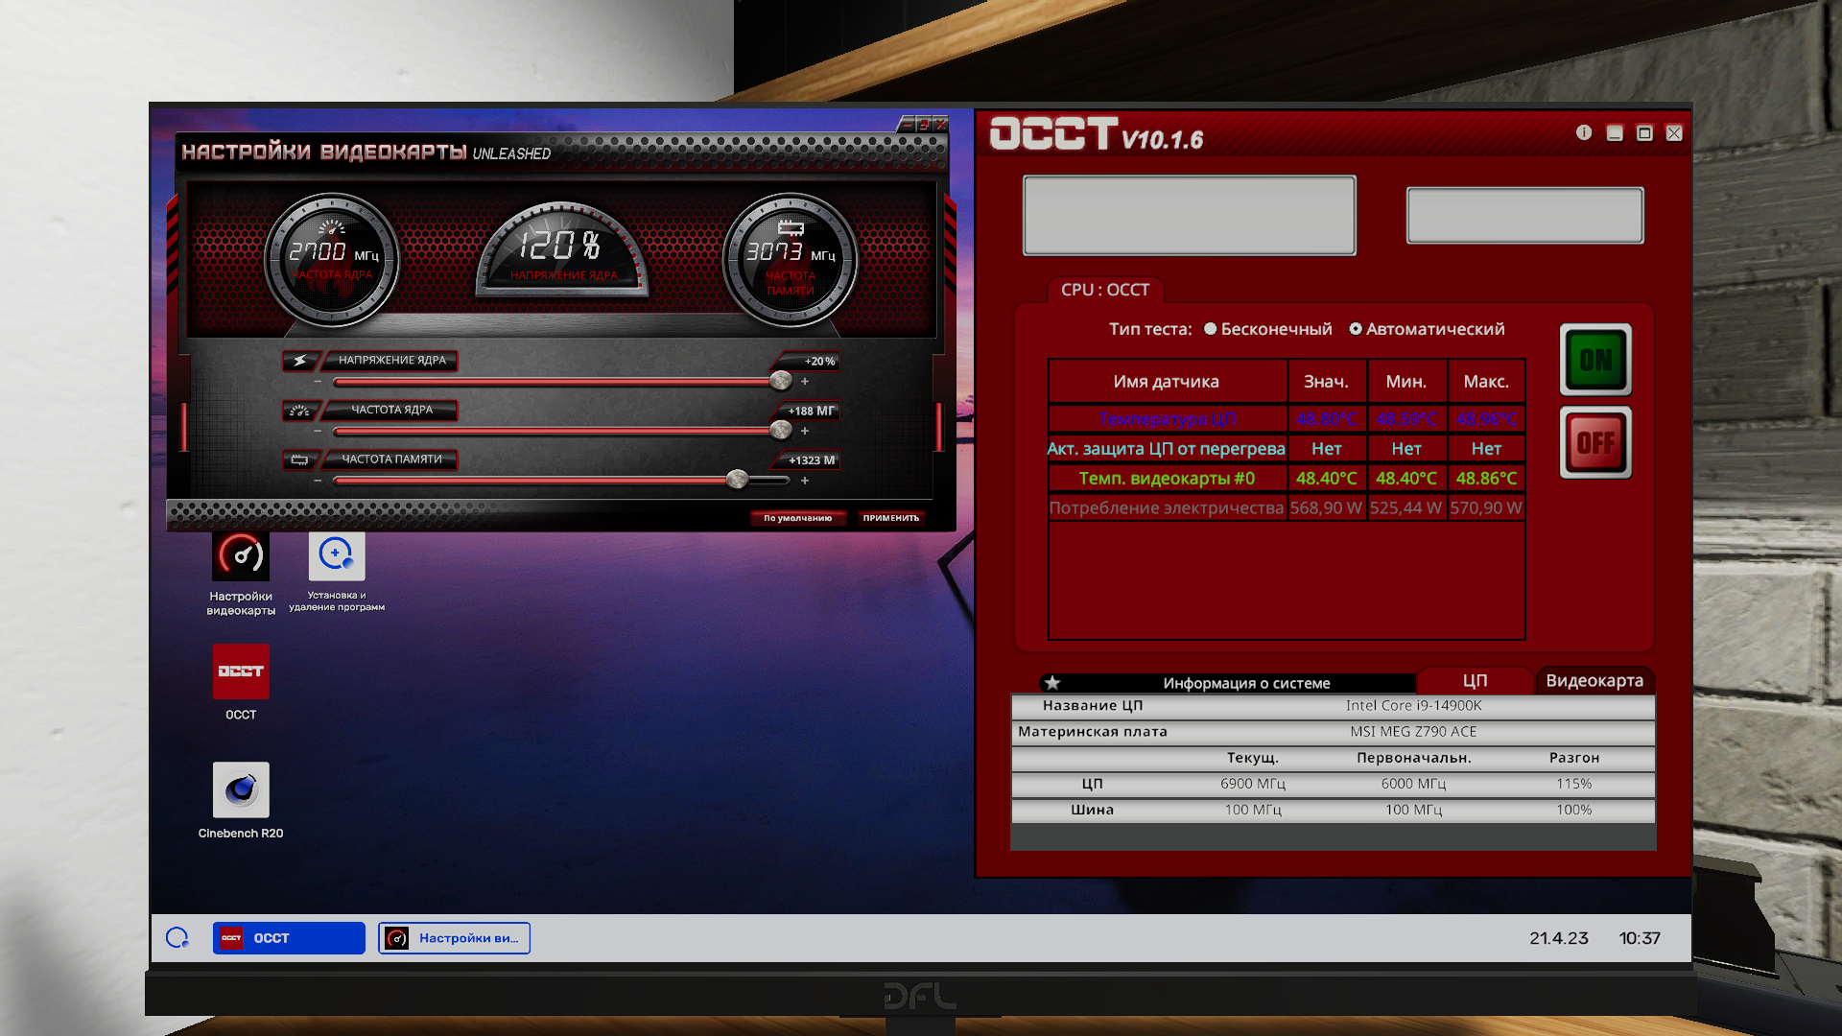This screenshot has height=1036, width=1842.
Task: Click the Знач. column header
Action: pyautogui.click(x=1327, y=381)
